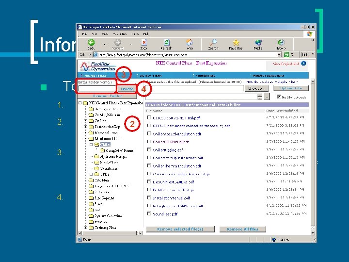Collapse the NIH Central Plant root node
This screenshot has height=262, width=349.
[80, 103]
